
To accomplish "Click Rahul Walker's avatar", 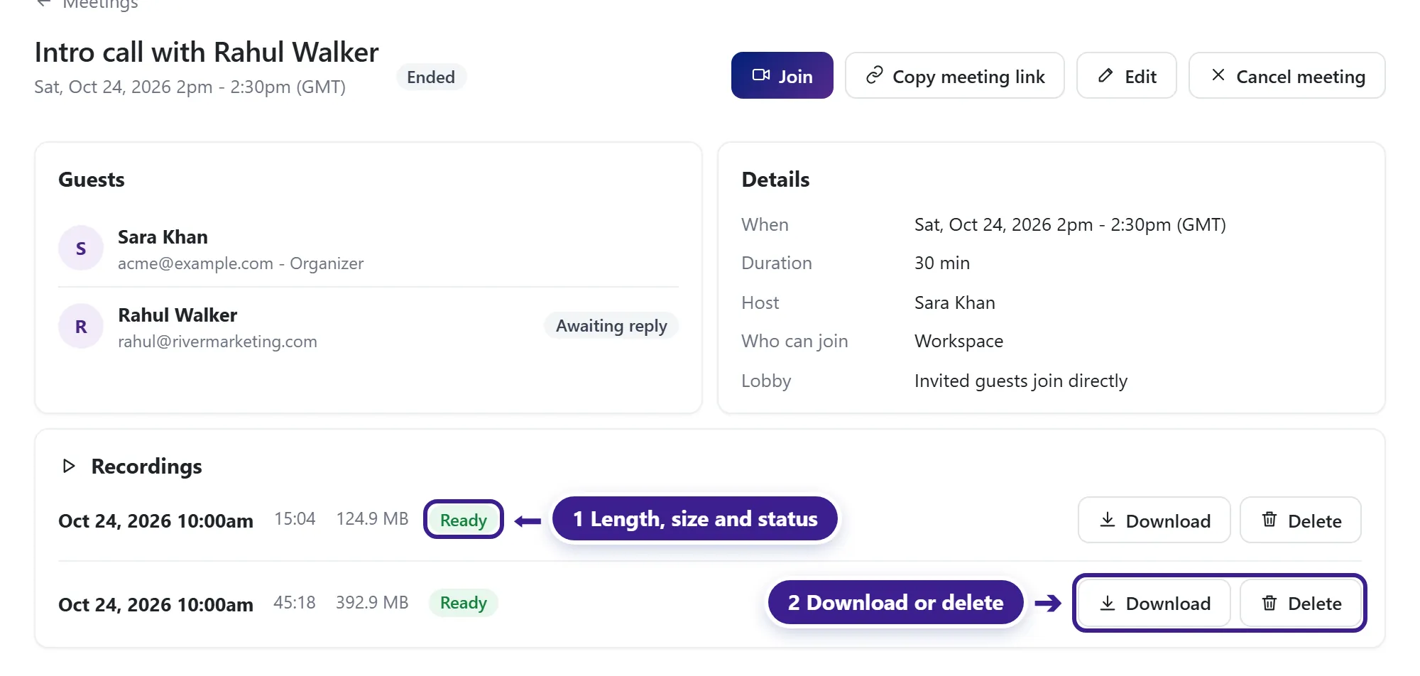I will [x=81, y=326].
